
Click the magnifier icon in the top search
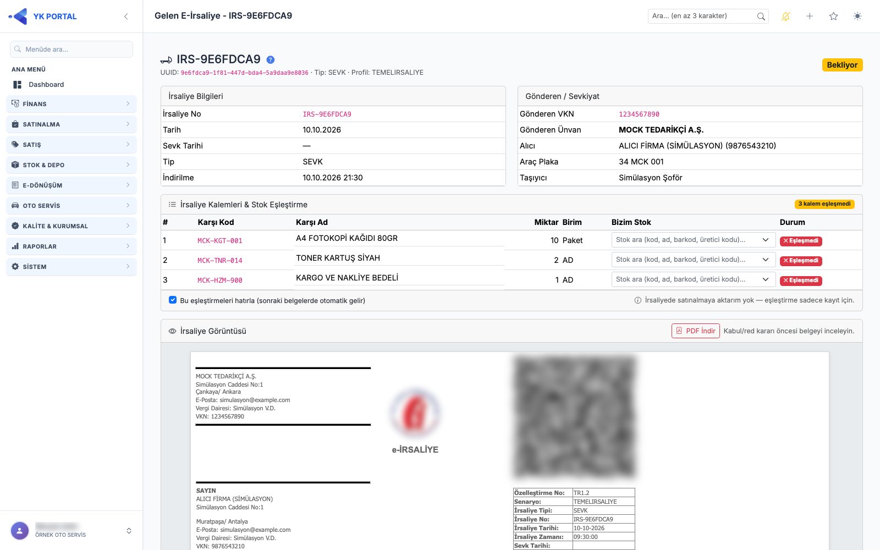click(761, 16)
